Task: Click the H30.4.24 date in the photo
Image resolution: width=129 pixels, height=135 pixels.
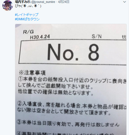Action: (x=40, y=37)
